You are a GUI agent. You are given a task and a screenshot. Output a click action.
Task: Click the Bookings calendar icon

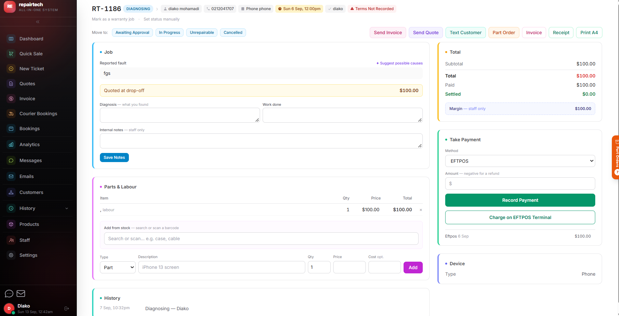(x=11, y=129)
